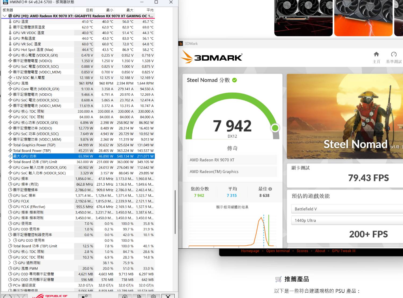
Task: Click the 平均 score value 7 315
Action: click(232, 196)
